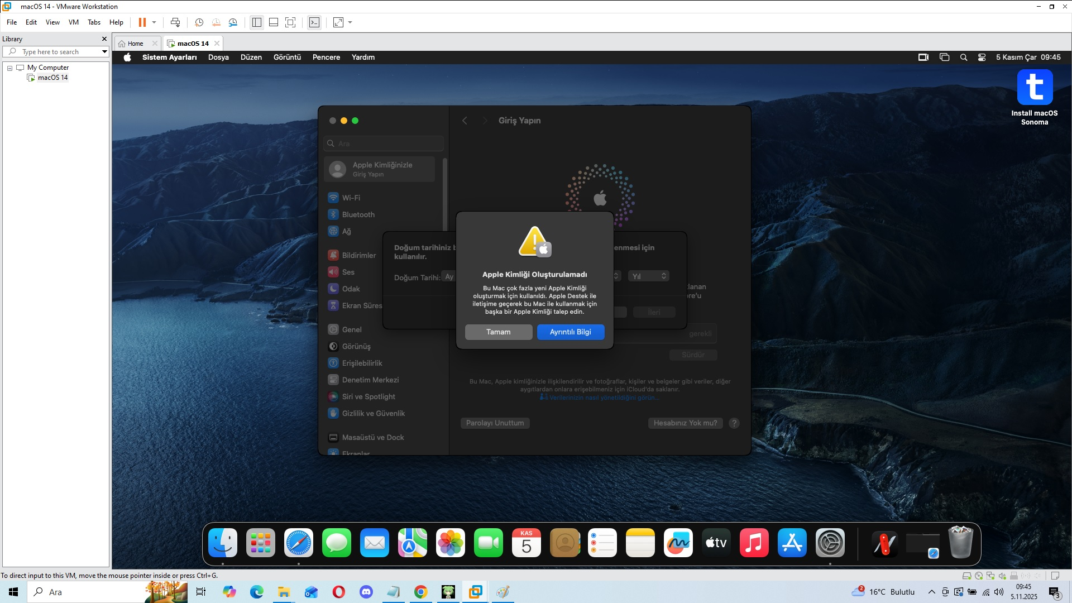Launch FaceTime from the dock
This screenshot has width=1072, height=603.
489,543
